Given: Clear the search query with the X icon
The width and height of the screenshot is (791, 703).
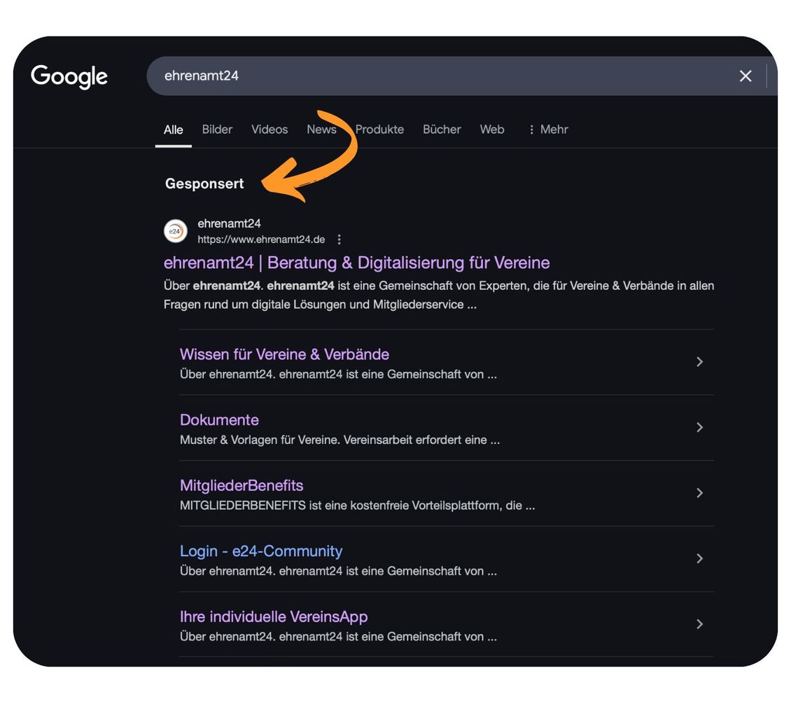Looking at the screenshot, I should coord(745,76).
